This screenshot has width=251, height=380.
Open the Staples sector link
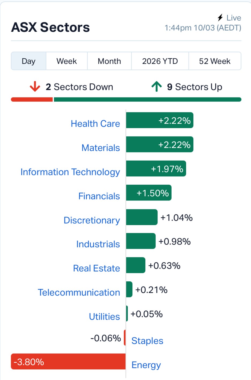click(x=147, y=341)
